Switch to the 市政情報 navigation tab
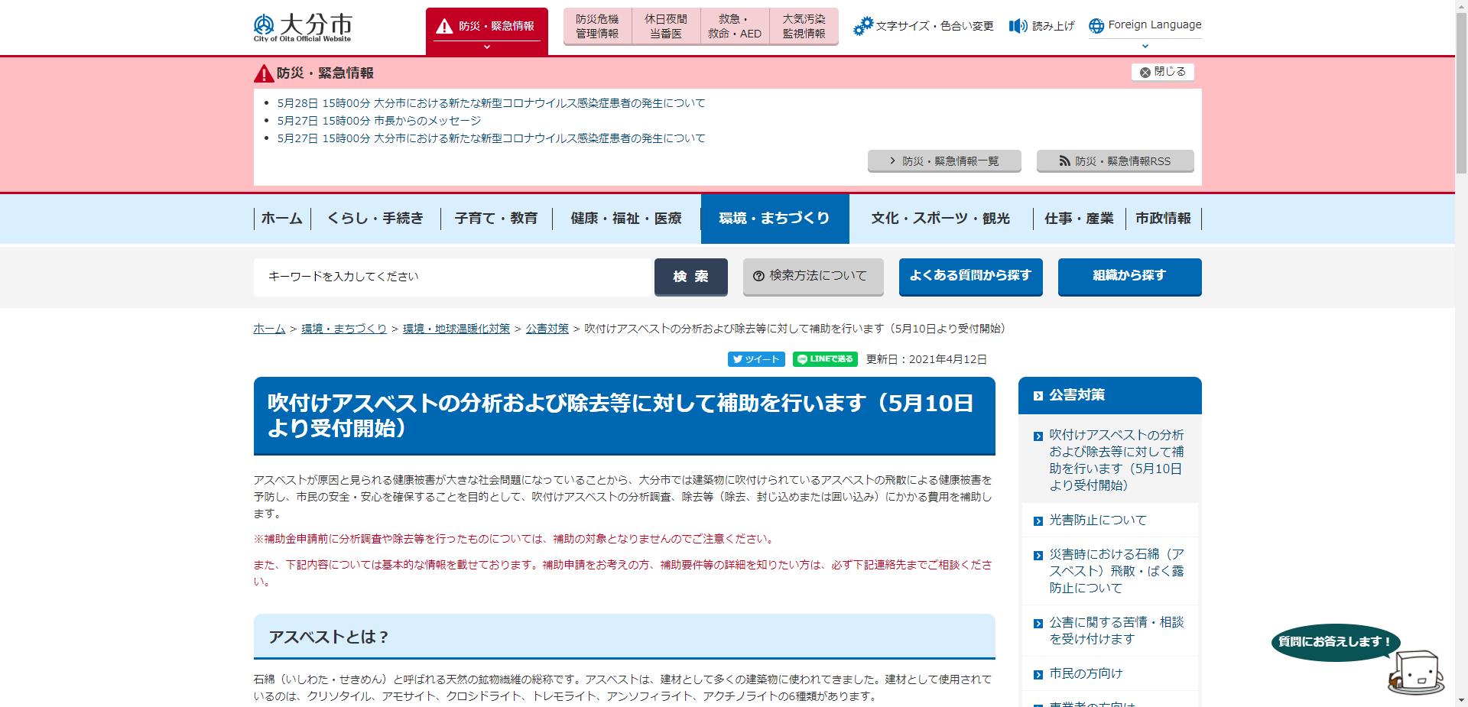The width and height of the screenshot is (1468, 707). (x=1164, y=218)
